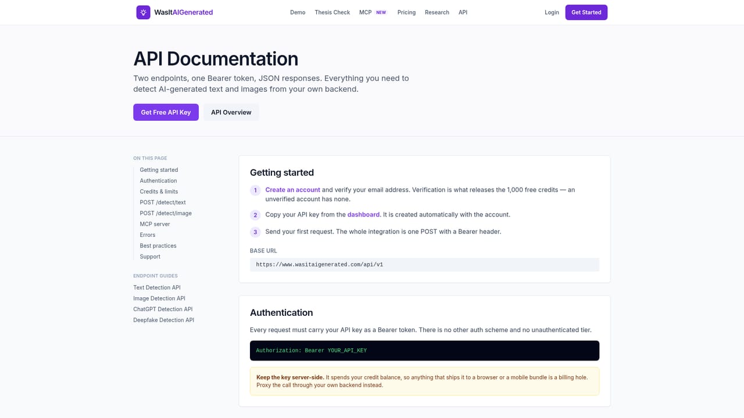This screenshot has width=744, height=418.
Task: Jump to POST /detect/image section
Action: tap(166, 213)
